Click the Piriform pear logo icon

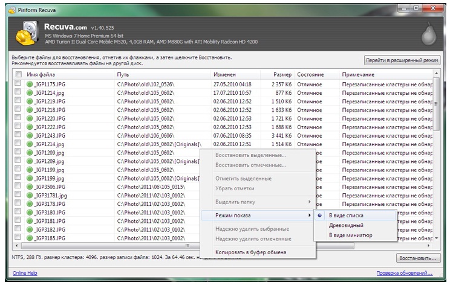(429, 34)
